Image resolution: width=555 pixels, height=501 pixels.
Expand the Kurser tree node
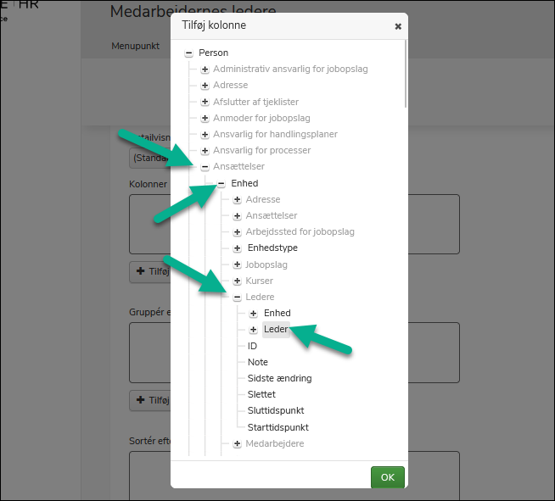point(237,281)
